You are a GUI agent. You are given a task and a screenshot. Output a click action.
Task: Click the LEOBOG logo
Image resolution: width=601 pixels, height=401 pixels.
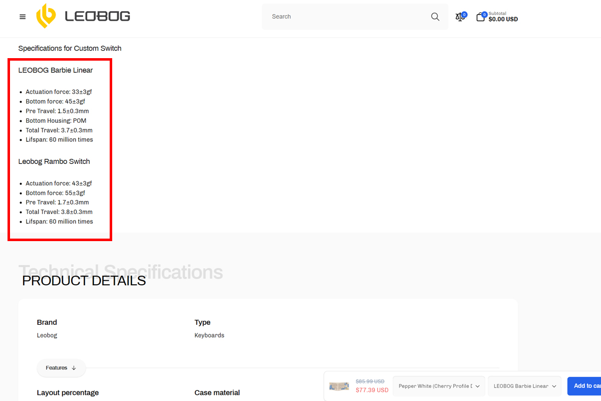(x=83, y=16)
